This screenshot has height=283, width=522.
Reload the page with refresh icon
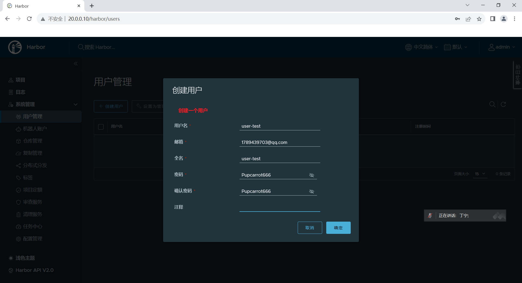(29, 19)
